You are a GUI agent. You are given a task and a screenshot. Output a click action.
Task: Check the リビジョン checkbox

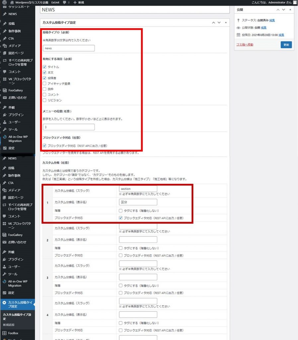pos(44,100)
